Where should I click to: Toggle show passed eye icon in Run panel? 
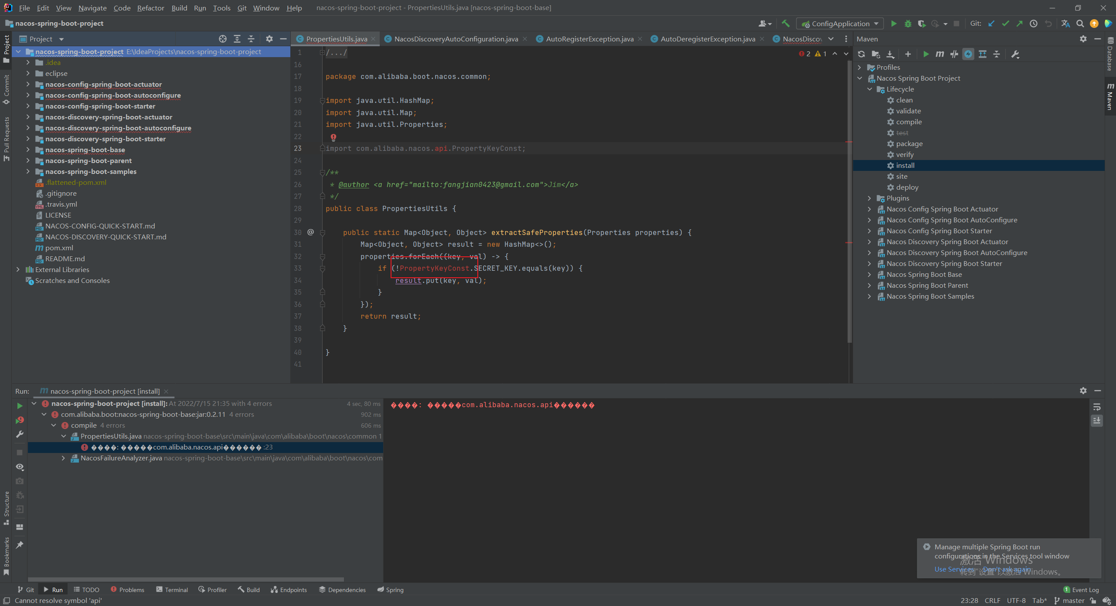coord(20,467)
